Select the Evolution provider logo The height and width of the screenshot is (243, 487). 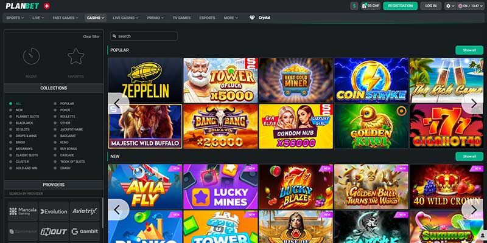pos(54,211)
